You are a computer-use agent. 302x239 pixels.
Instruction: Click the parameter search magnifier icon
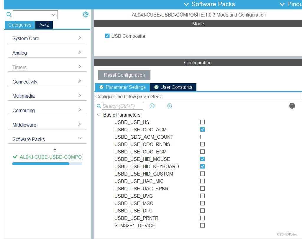click(99, 106)
